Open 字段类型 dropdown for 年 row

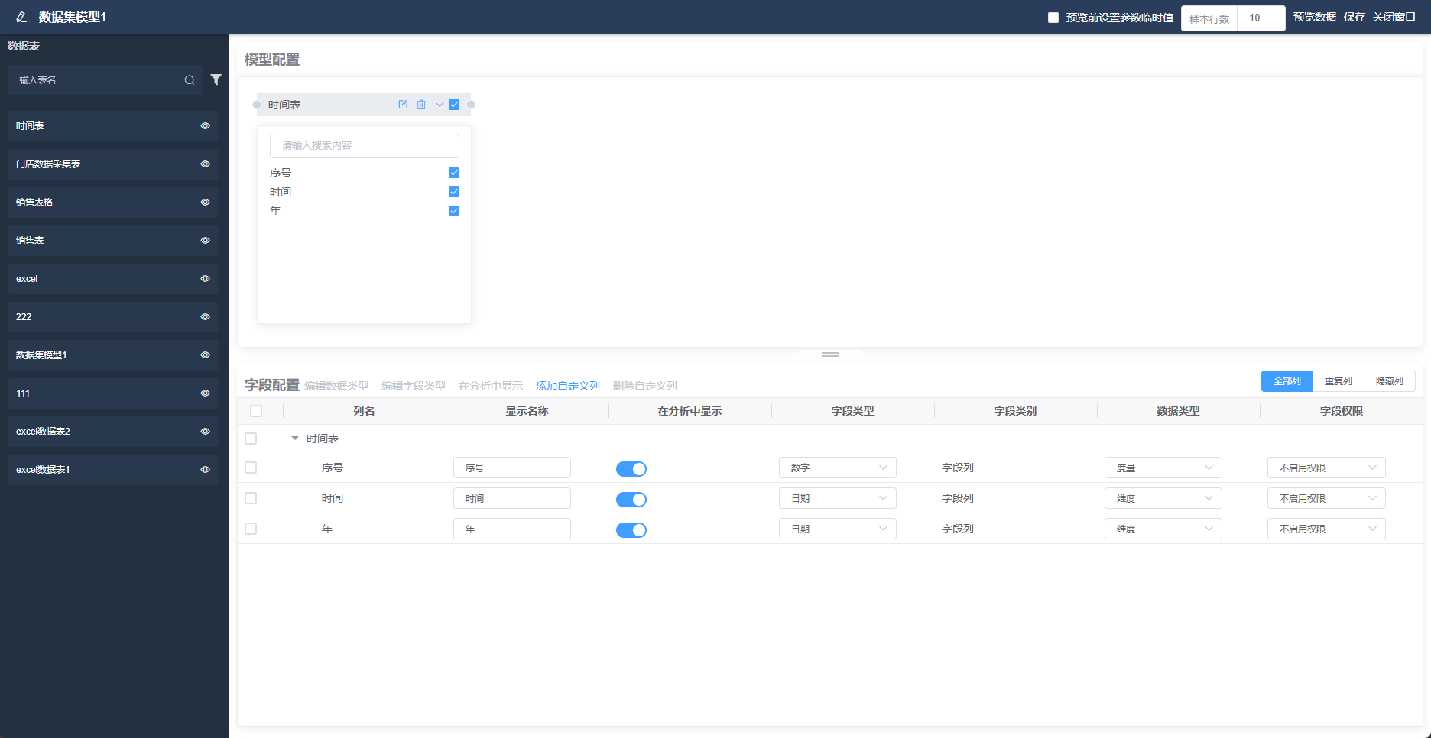pos(838,529)
